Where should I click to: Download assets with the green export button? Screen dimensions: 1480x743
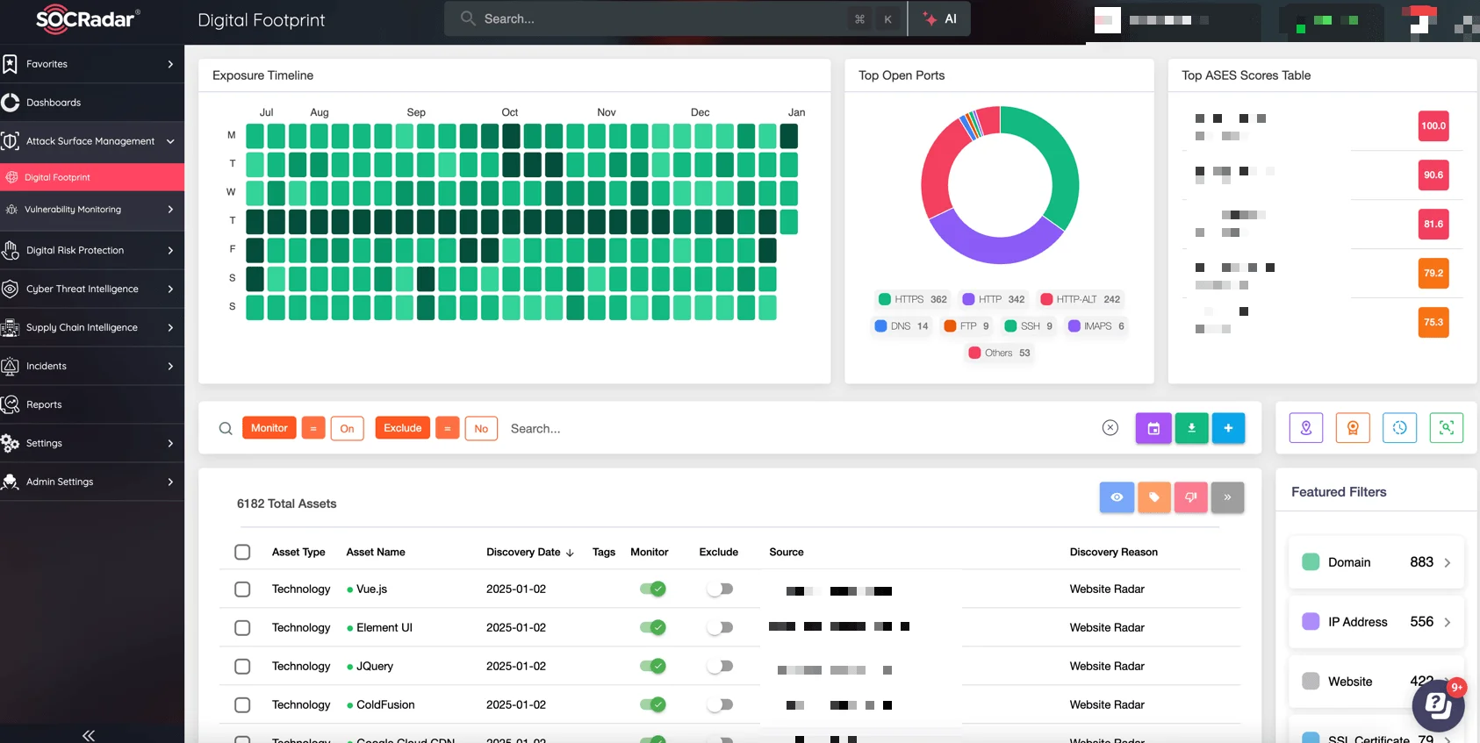(1192, 428)
